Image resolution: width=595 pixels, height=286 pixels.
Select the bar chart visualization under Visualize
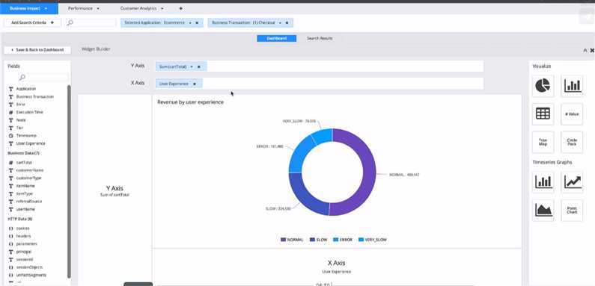click(572, 86)
